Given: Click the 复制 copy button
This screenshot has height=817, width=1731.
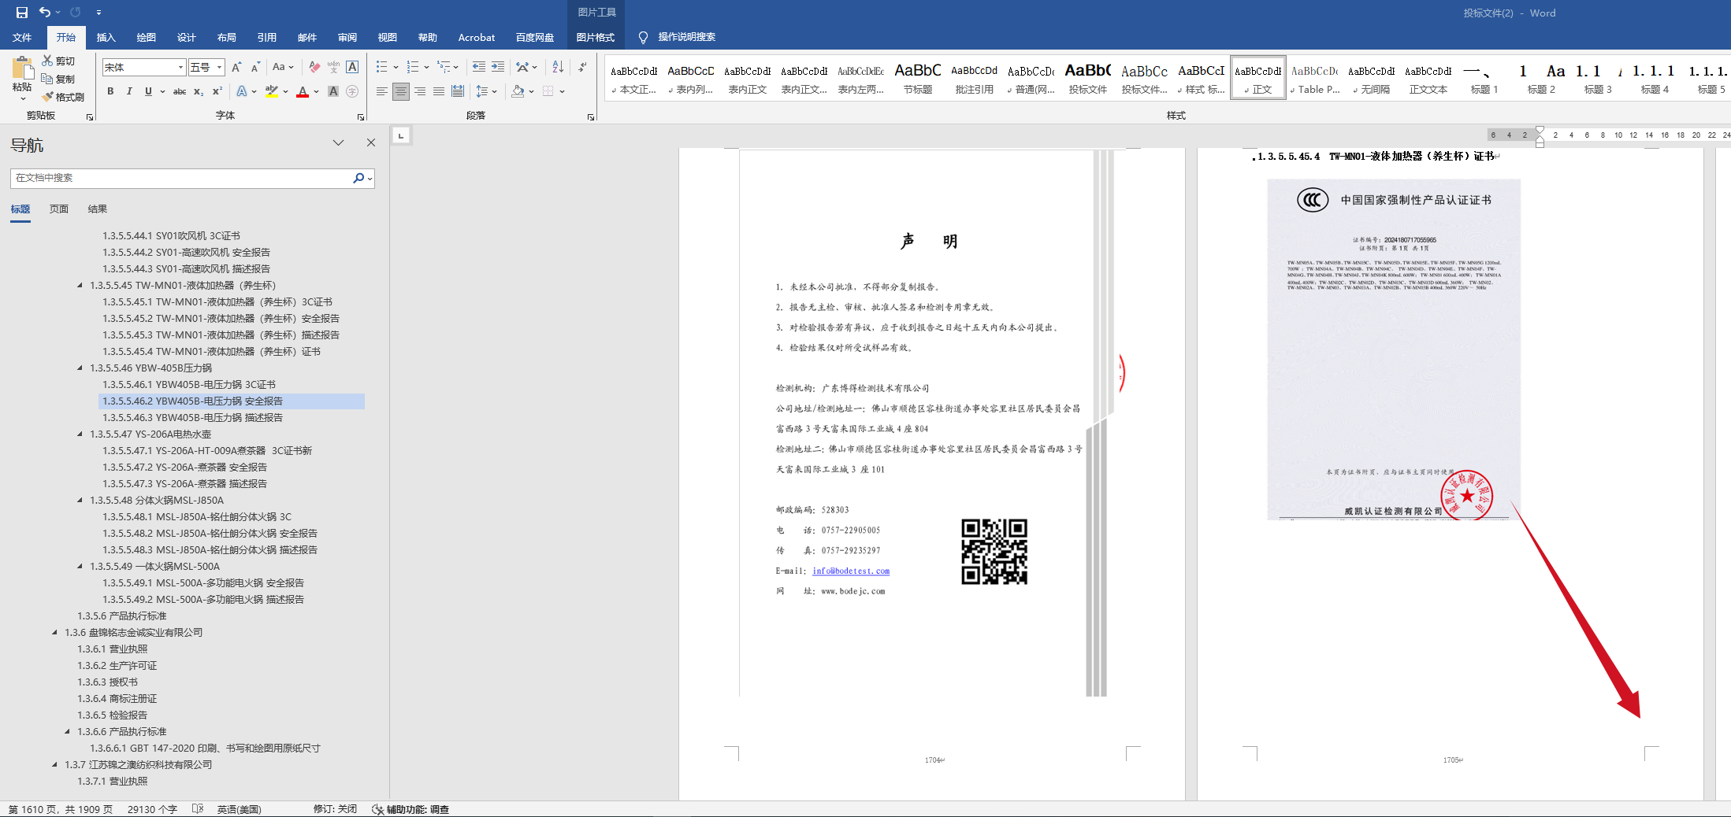Looking at the screenshot, I should tap(58, 79).
